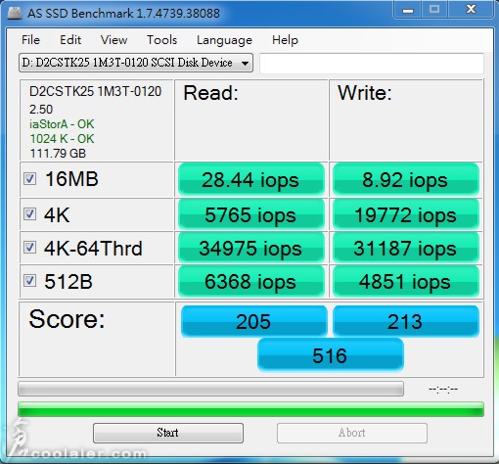Click the empty text field beside drive selector
The height and width of the screenshot is (464, 499).
coord(372,64)
